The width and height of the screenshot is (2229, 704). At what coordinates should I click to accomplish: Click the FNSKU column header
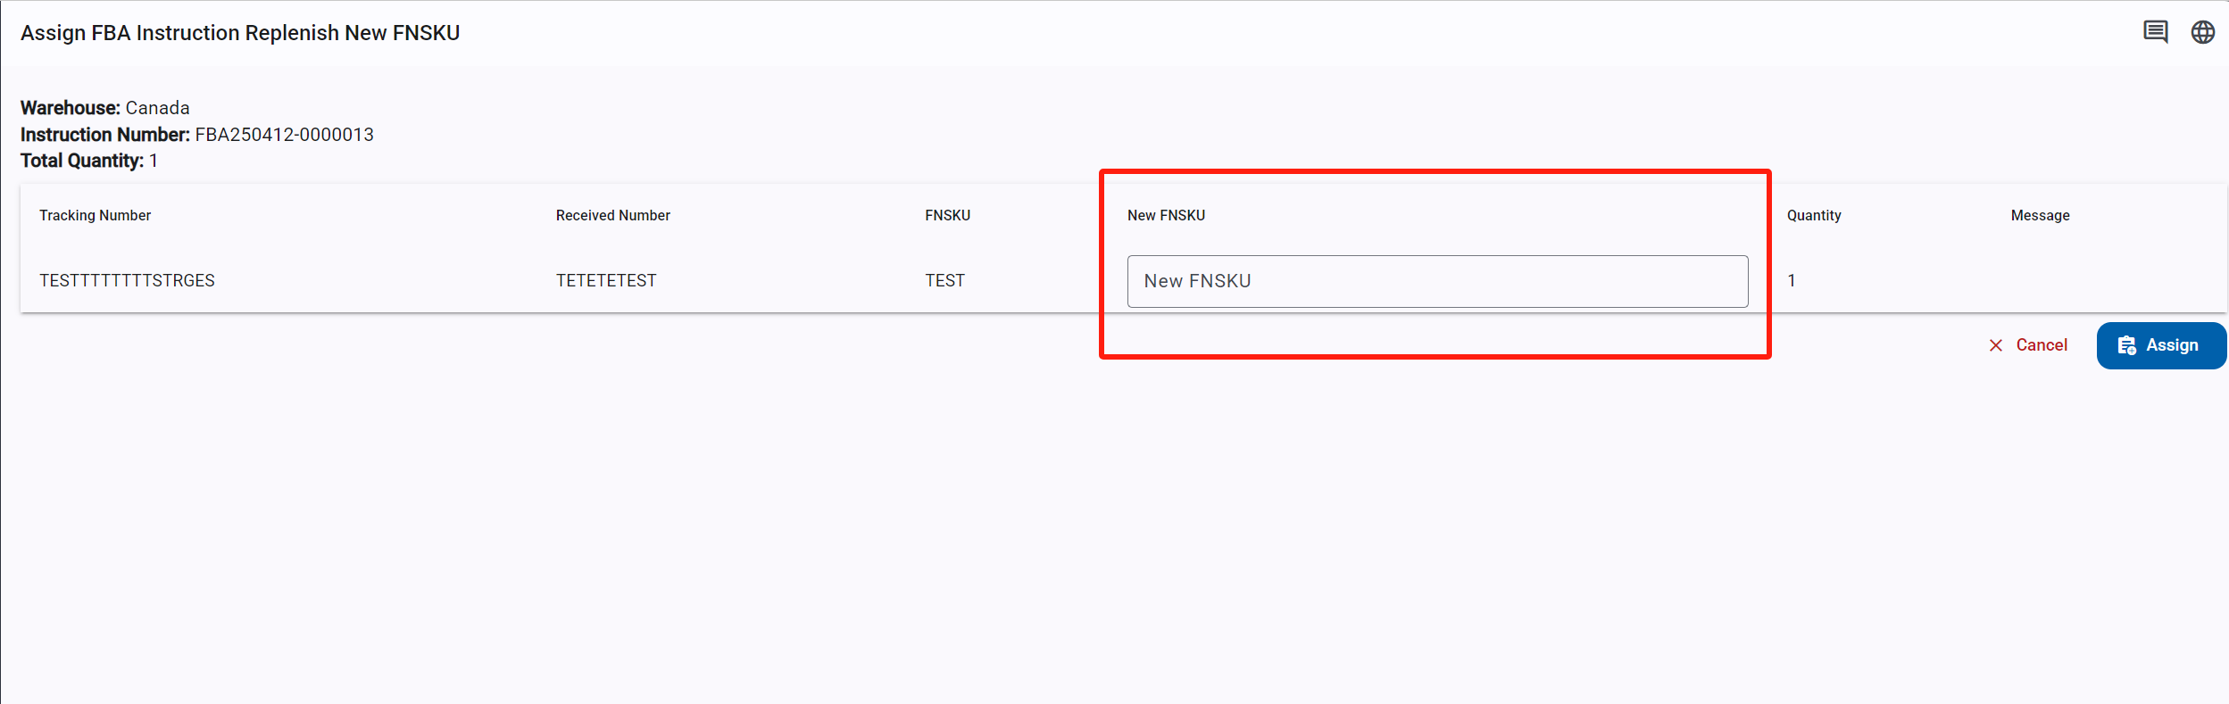coord(947,215)
